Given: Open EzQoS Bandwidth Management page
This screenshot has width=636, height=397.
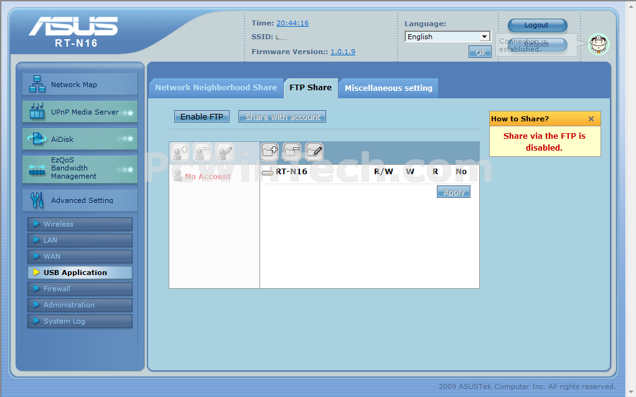Looking at the screenshot, I should click(x=80, y=168).
